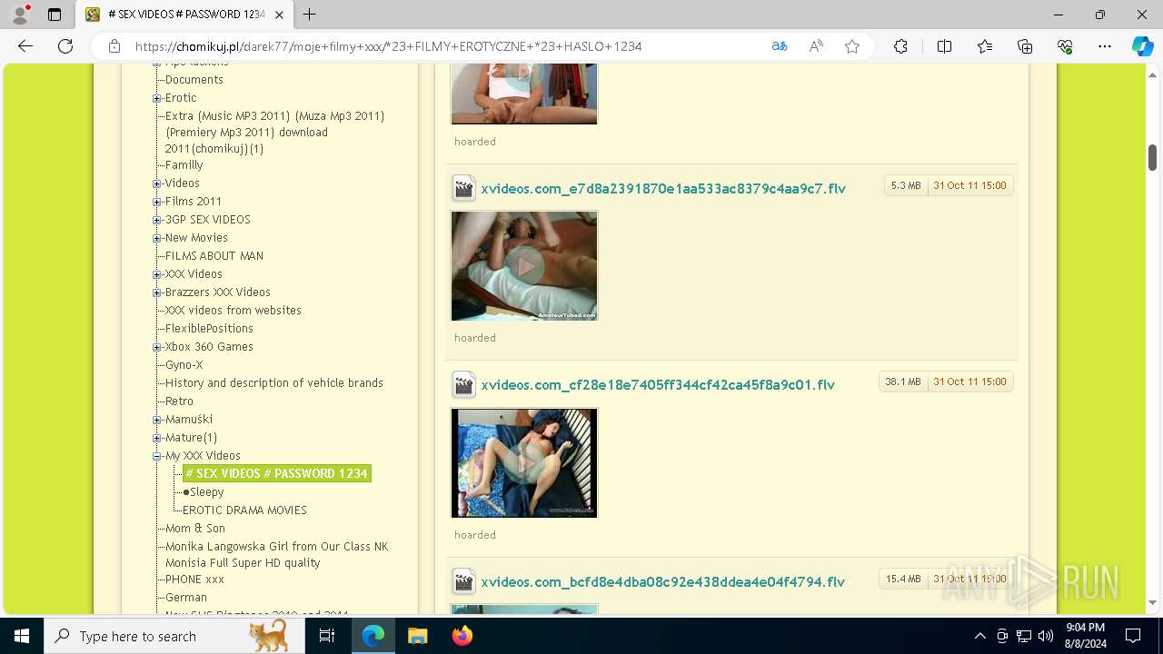Toggle the split screen view

944,46
